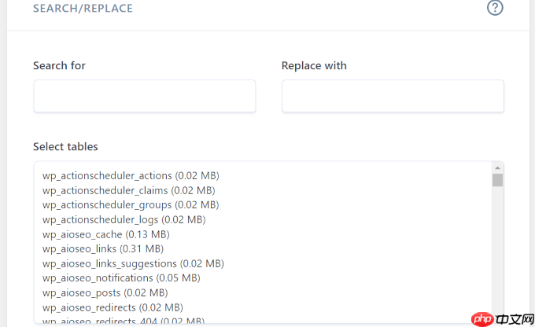Select the wp_actionscheduler_logs table
The height and width of the screenshot is (327, 535).
(x=124, y=219)
